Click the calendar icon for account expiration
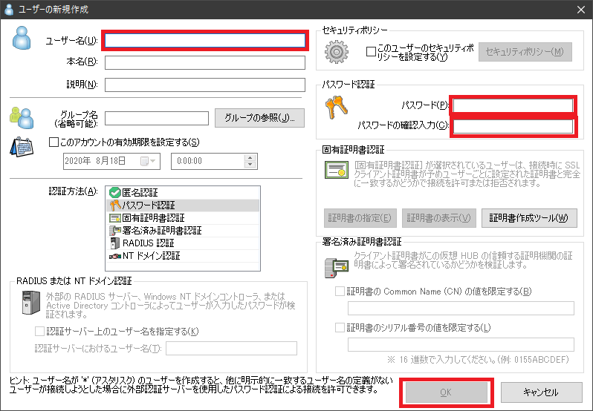This screenshot has width=593, height=411. 22,147
